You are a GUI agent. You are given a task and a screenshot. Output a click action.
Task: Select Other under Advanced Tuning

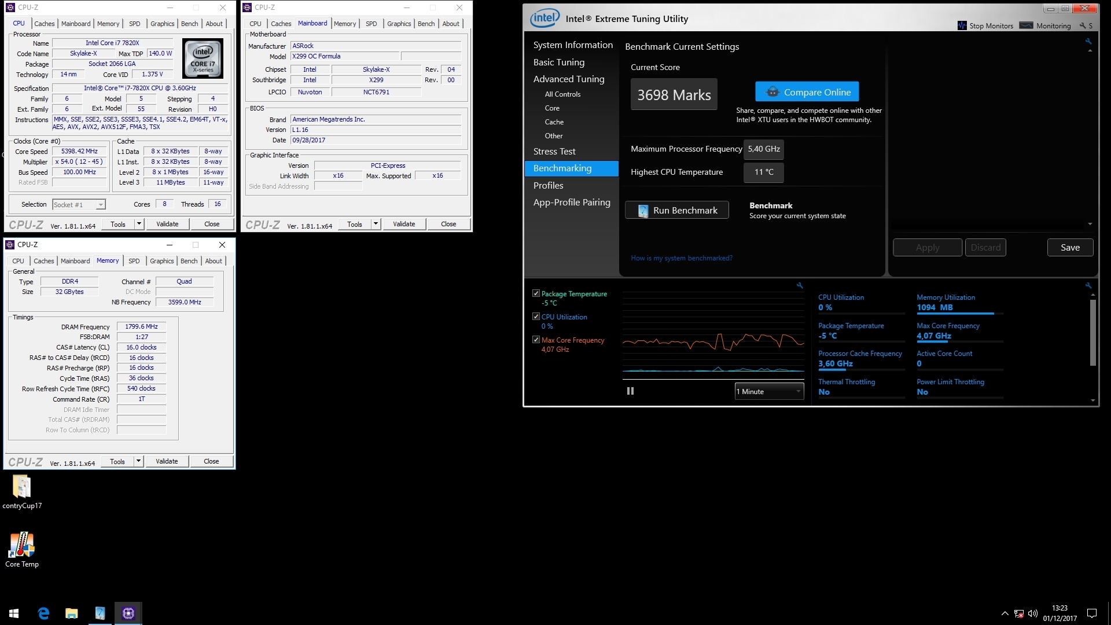click(553, 135)
